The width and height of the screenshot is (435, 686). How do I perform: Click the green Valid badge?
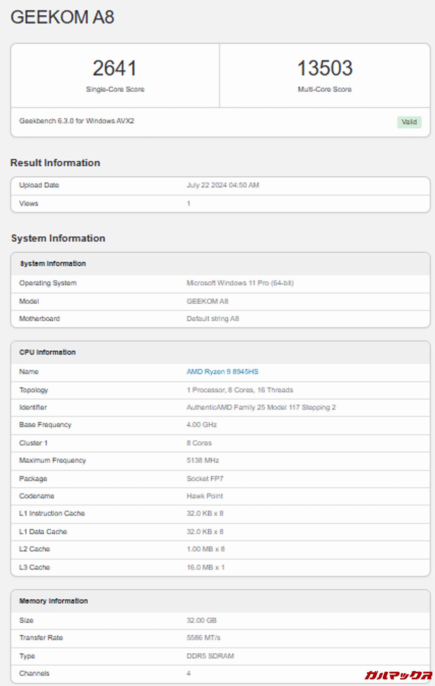point(409,122)
